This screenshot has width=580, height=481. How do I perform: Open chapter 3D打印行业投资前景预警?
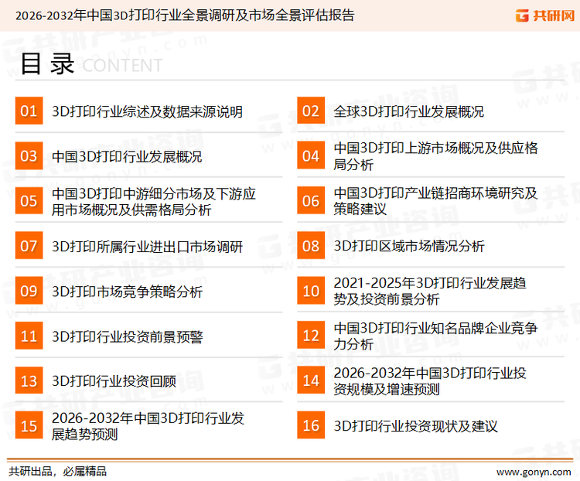[x=128, y=336]
